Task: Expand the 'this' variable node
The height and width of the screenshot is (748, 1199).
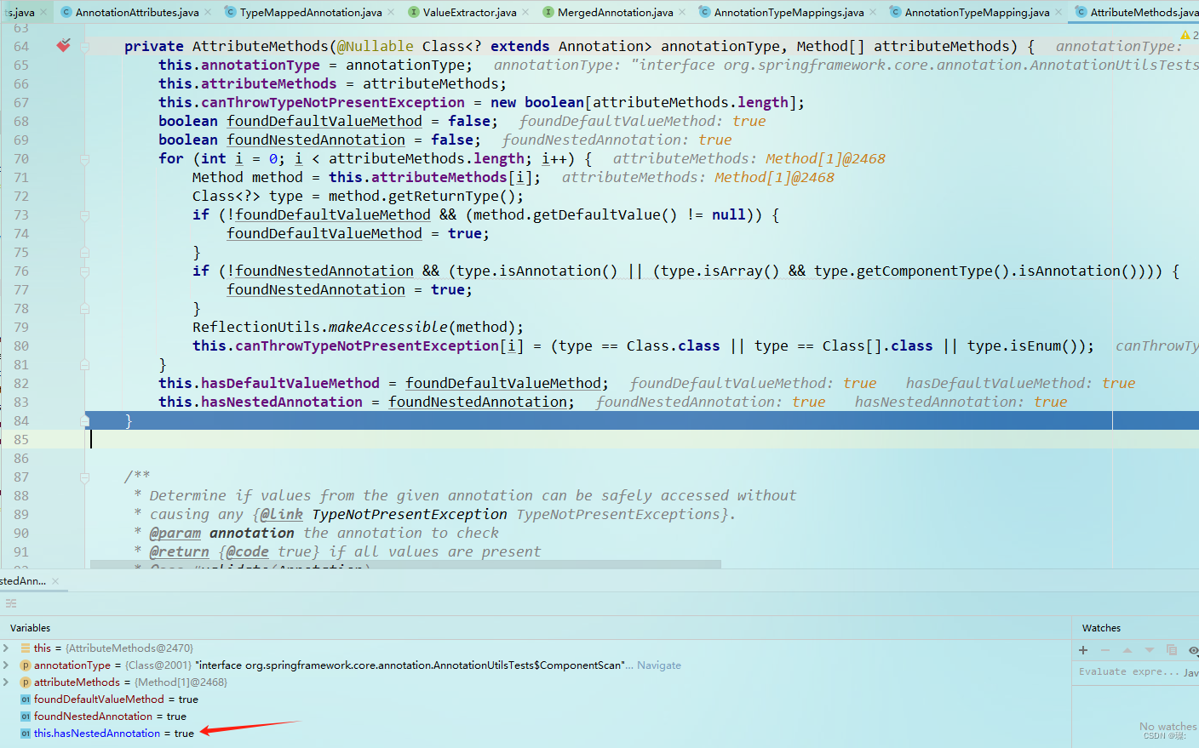Action: [7, 648]
